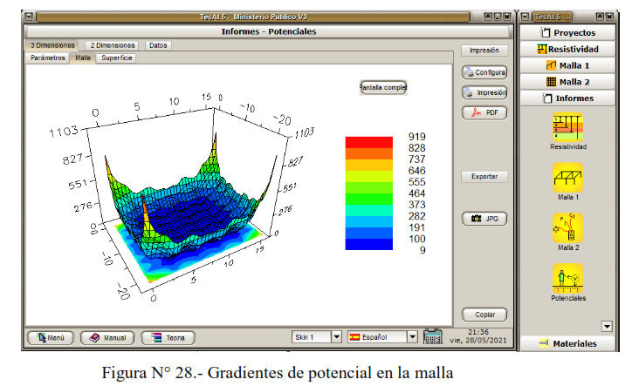The height and width of the screenshot is (386, 625).
Task: Open the Resistividad report icon
Action: tap(567, 127)
